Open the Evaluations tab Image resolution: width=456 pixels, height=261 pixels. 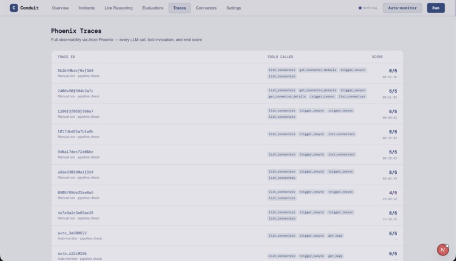coord(153,8)
